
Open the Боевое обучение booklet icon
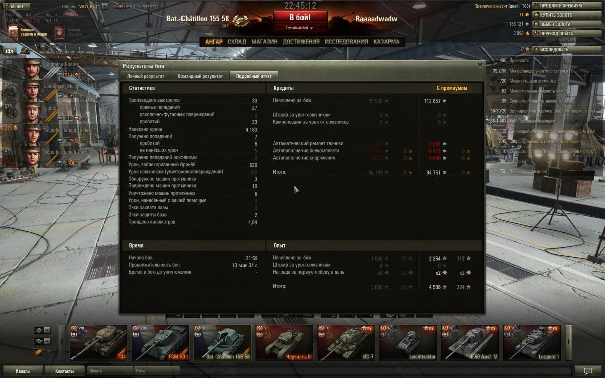(x=59, y=33)
